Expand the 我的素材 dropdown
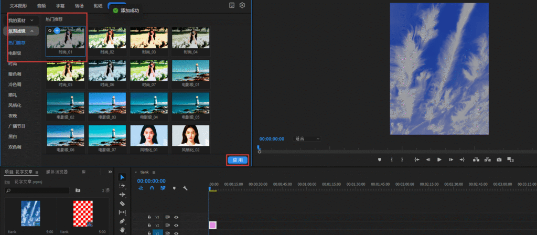The width and height of the screenshot is (537, 235). (x=32, y=20)
